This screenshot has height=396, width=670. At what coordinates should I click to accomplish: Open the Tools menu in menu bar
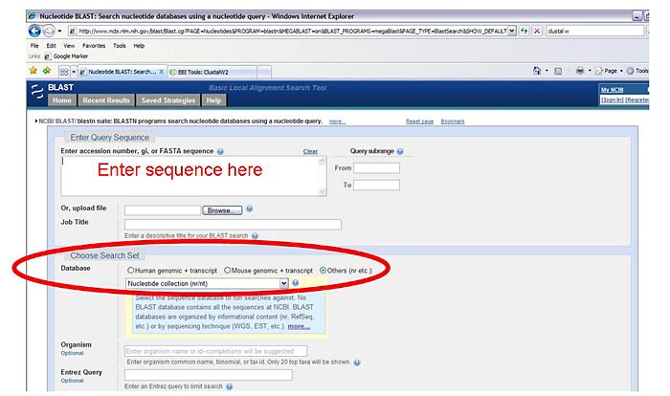[x=120, y=46]
